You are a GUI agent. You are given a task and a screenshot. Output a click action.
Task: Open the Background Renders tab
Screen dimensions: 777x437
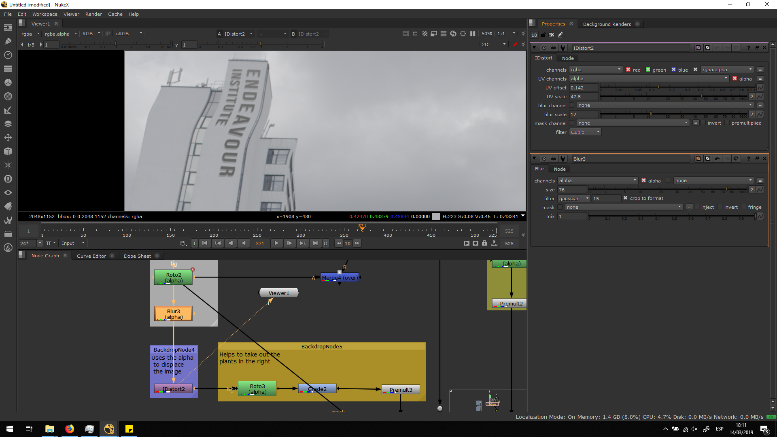click(x=607, y=24)
